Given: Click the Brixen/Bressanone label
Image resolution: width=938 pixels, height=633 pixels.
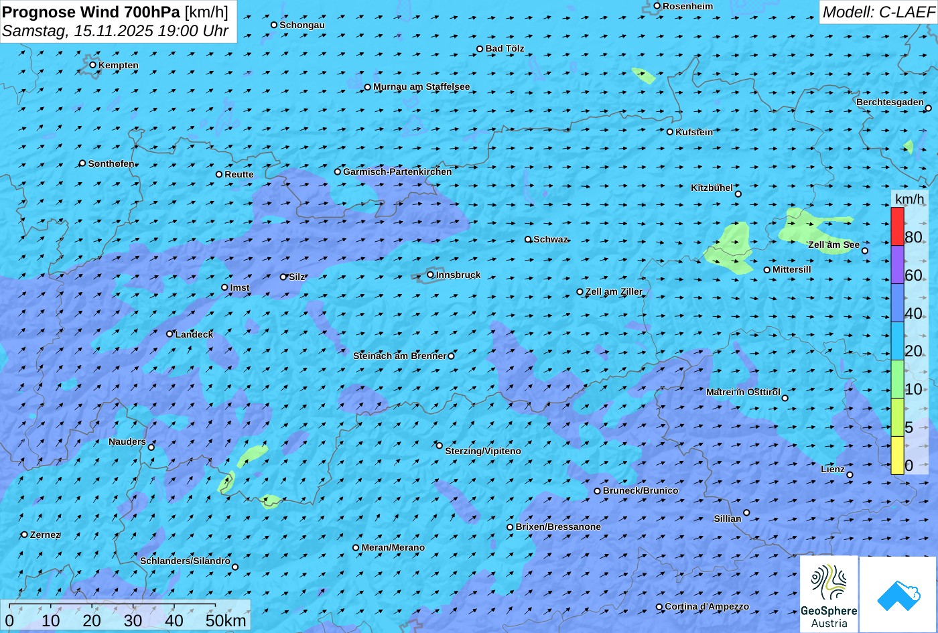Looking at the screenshot, I should pos(558,526).
